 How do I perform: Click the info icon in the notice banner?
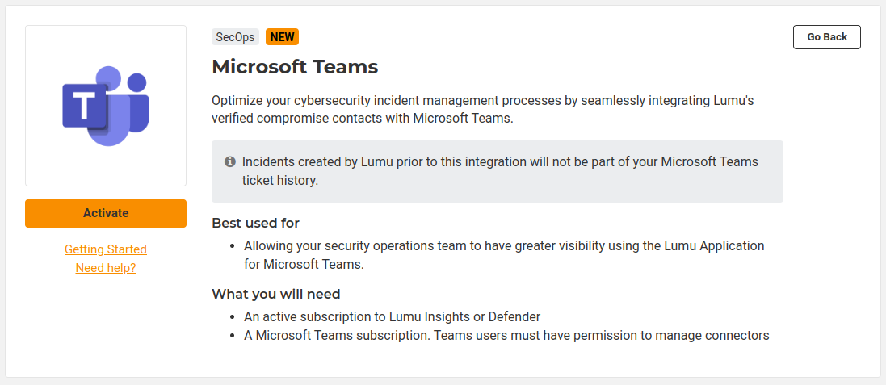point(229,161)
